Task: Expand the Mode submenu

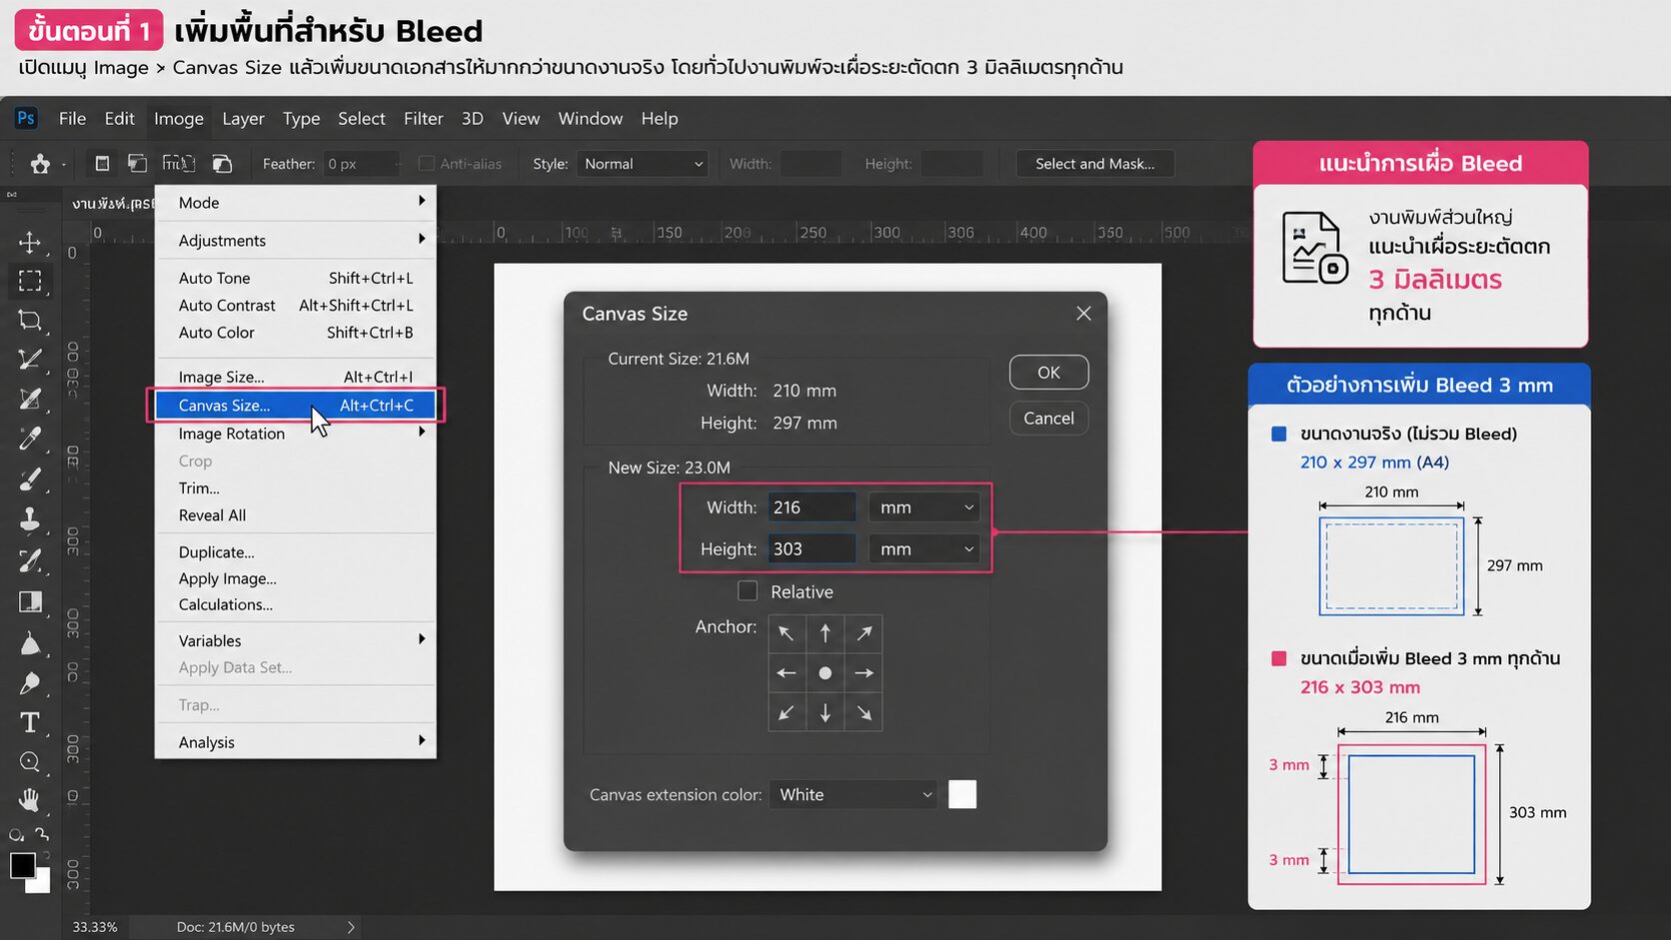Action: [296, 203]
